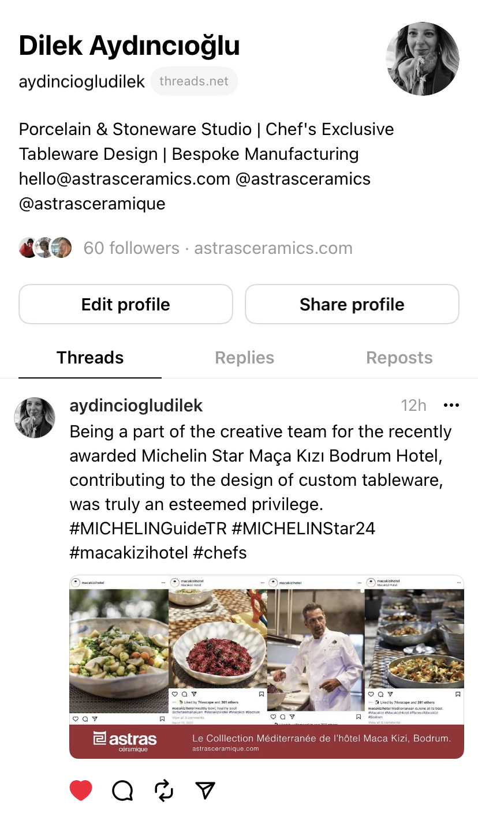Open the three-dot post options menu

(x=451, y=406)
